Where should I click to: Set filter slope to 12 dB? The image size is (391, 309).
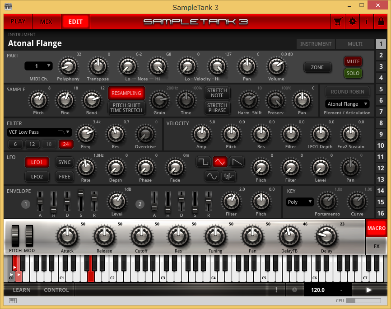pos(32,144)
